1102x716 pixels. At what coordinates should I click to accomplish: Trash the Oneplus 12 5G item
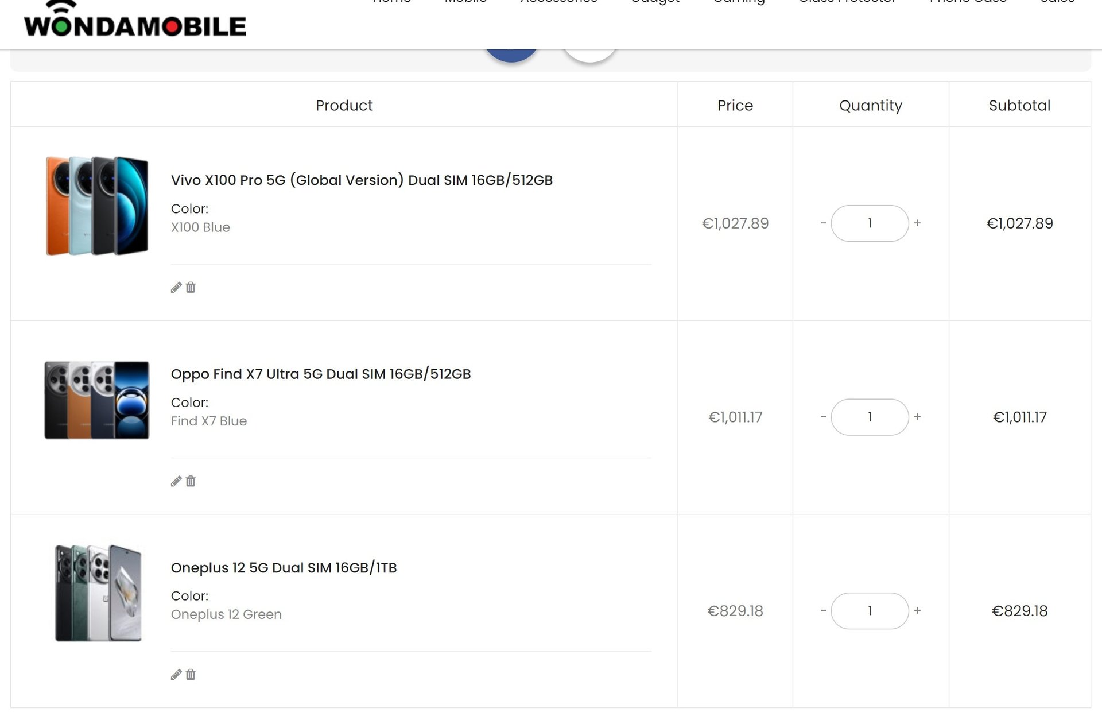191,675
